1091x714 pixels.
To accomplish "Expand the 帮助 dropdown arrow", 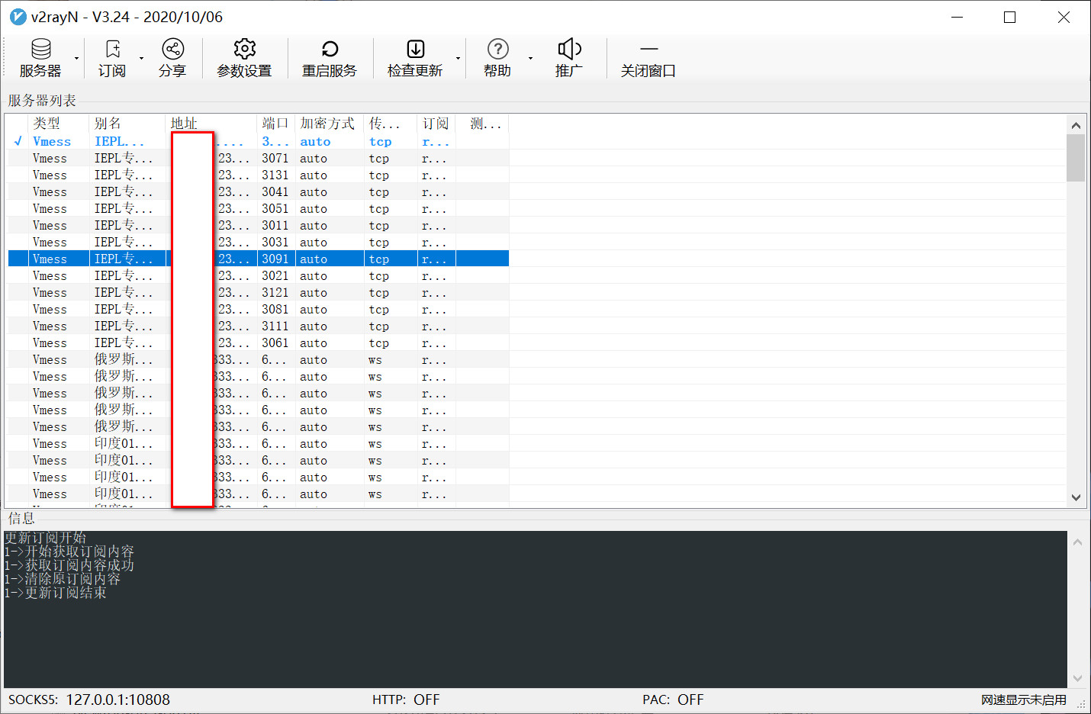I will (530, 59).
